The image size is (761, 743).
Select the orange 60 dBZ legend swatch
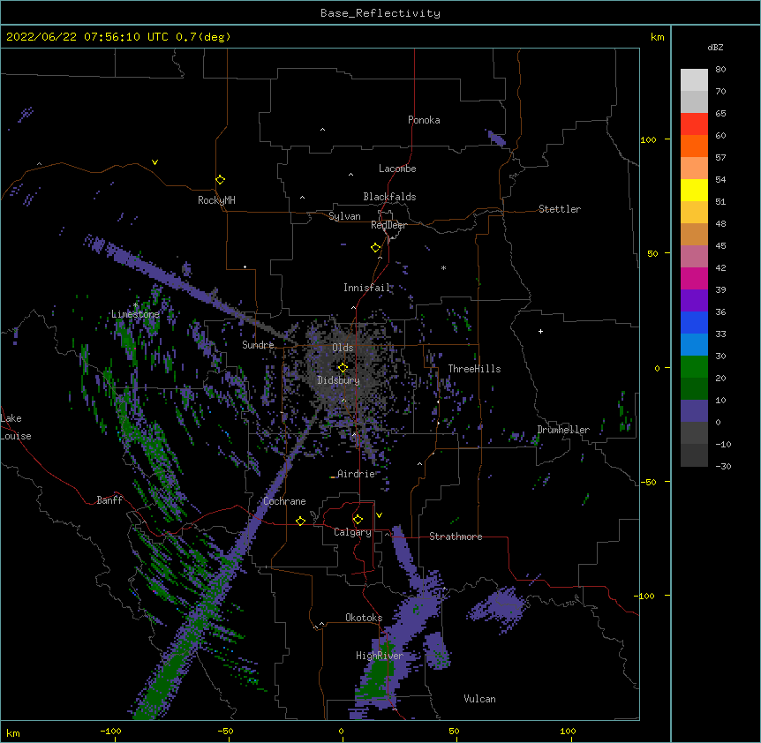[694, 146]
